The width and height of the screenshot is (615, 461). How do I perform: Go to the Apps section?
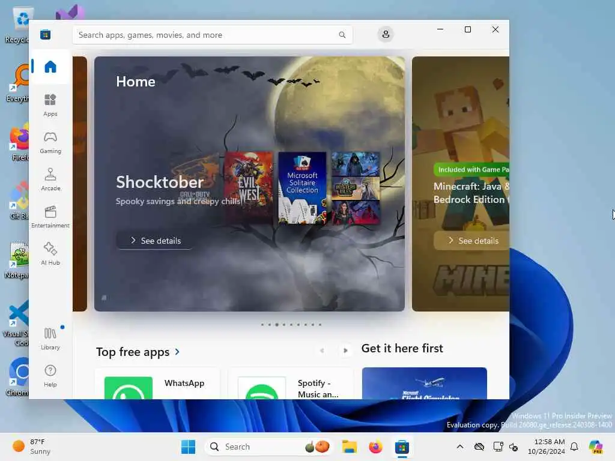point(50,105)
